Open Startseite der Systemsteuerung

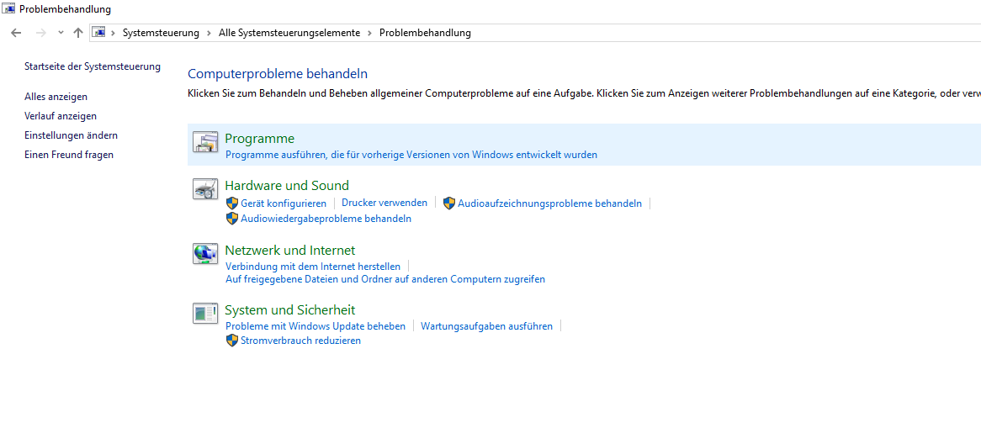[92, 66]
